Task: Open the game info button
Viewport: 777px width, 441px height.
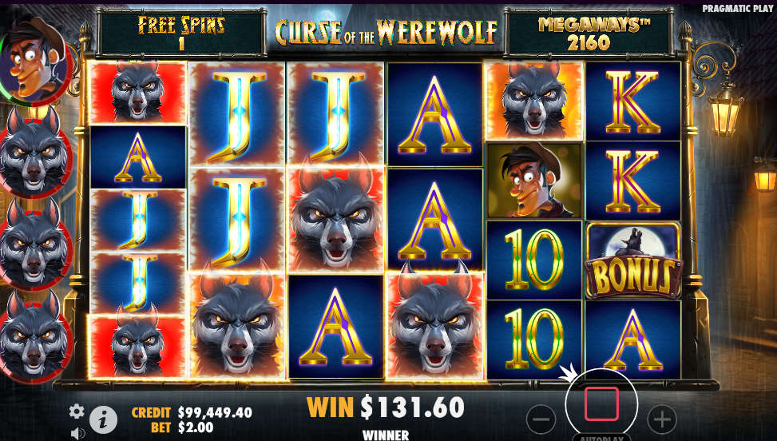Action: tap(103, 420)
